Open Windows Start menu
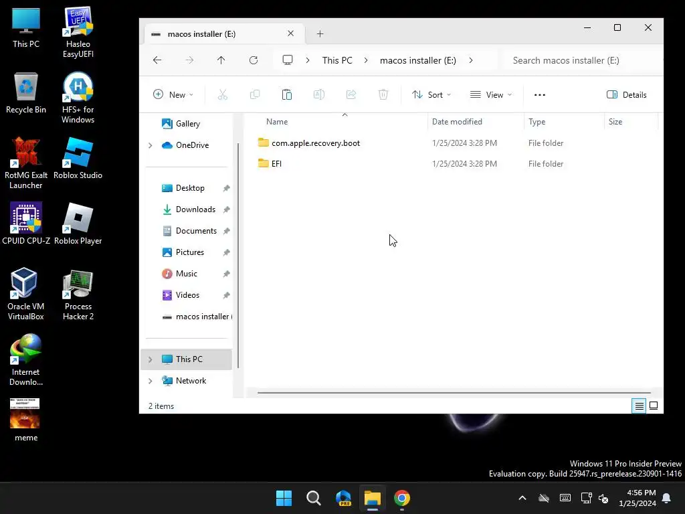 (x=284, y=498)
